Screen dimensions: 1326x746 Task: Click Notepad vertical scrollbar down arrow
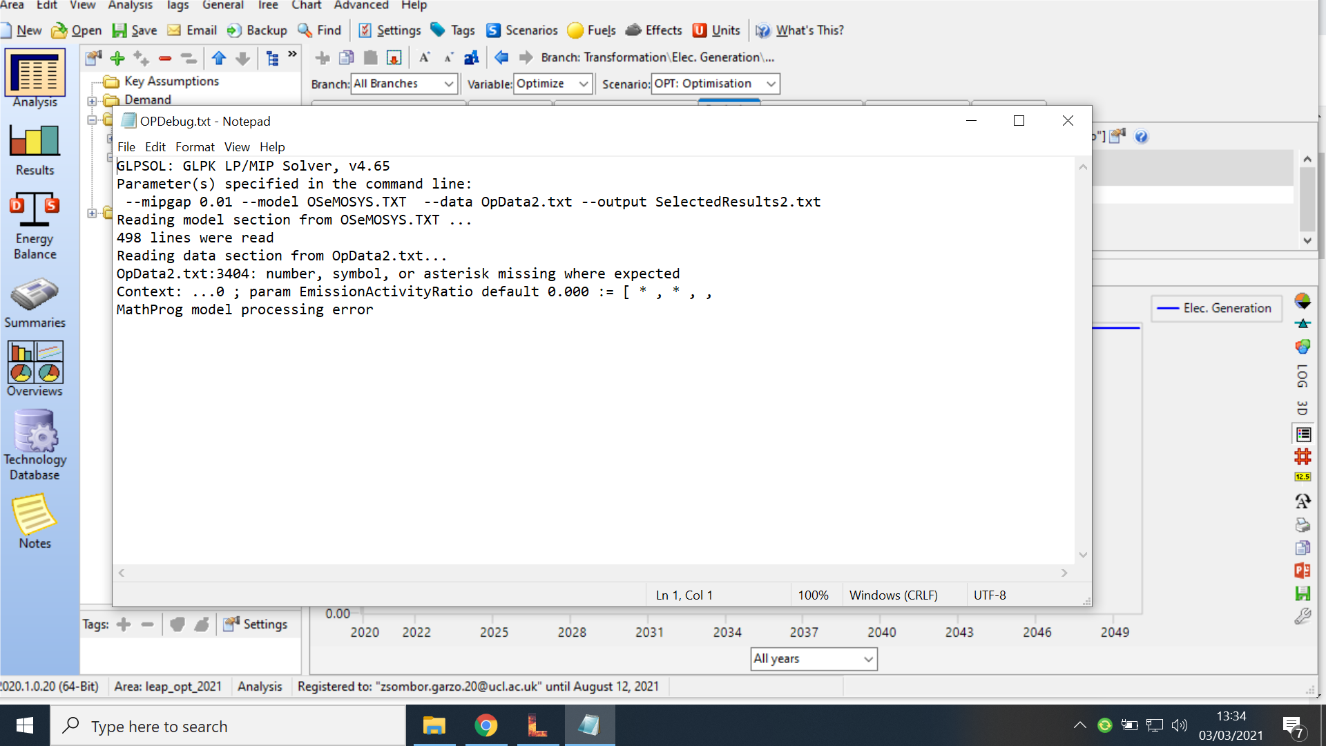[x=1083, y=555]
